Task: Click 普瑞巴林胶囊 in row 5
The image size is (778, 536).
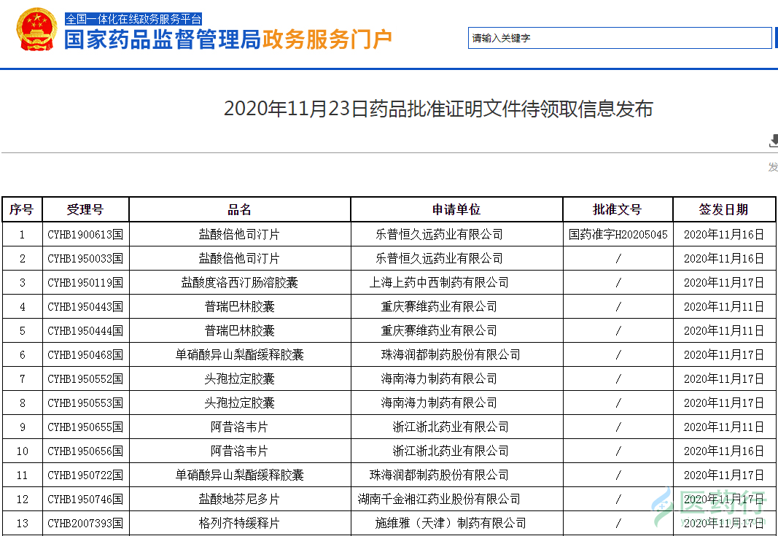Action: 240,330
